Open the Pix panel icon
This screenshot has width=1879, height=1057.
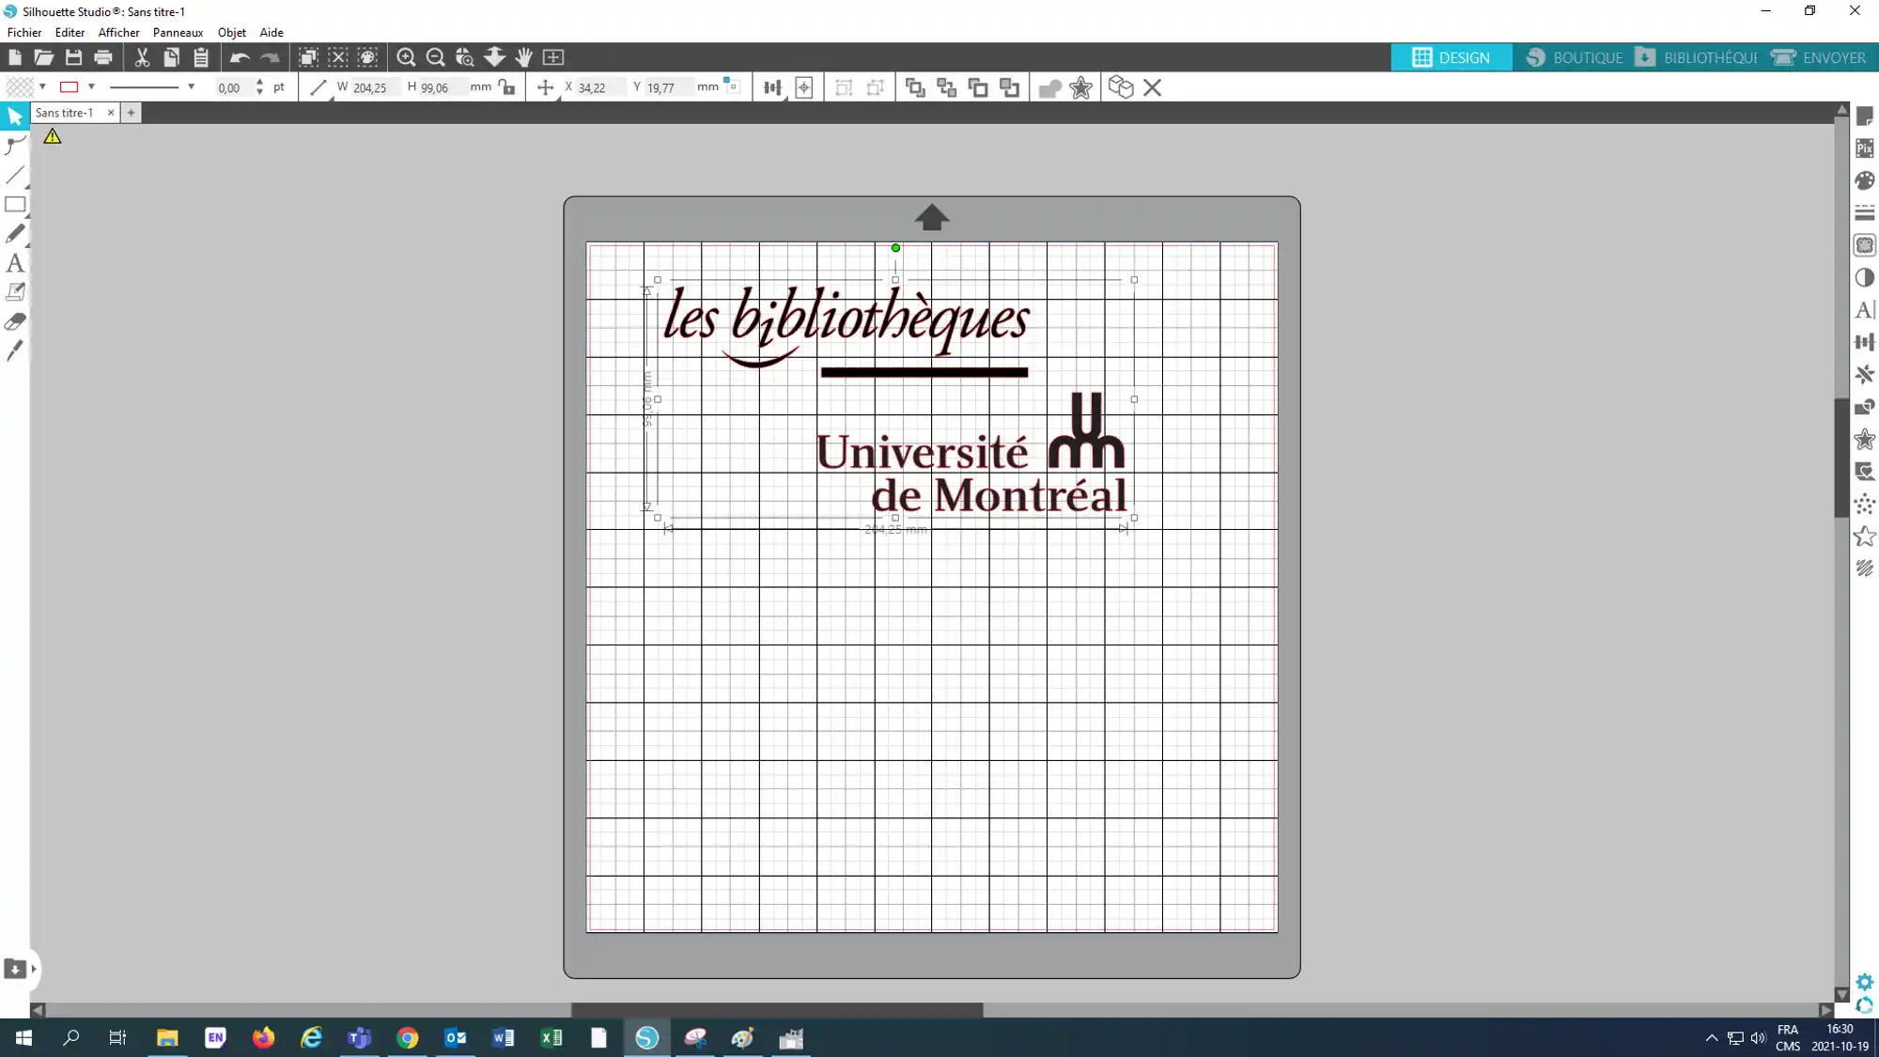[x=1865, y=148]
